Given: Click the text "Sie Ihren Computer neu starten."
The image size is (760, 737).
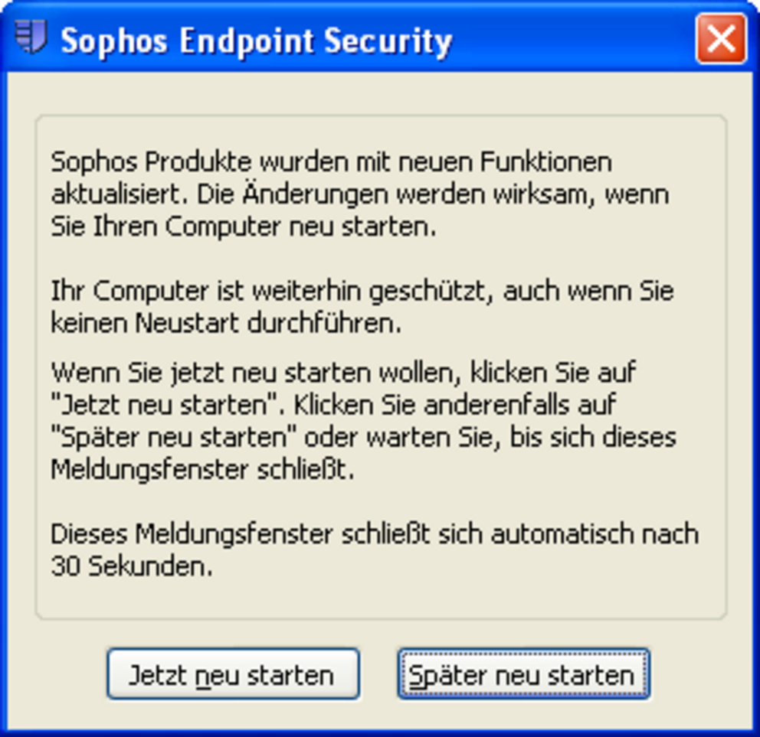Looking at the screenshot, I should [244, 227].
